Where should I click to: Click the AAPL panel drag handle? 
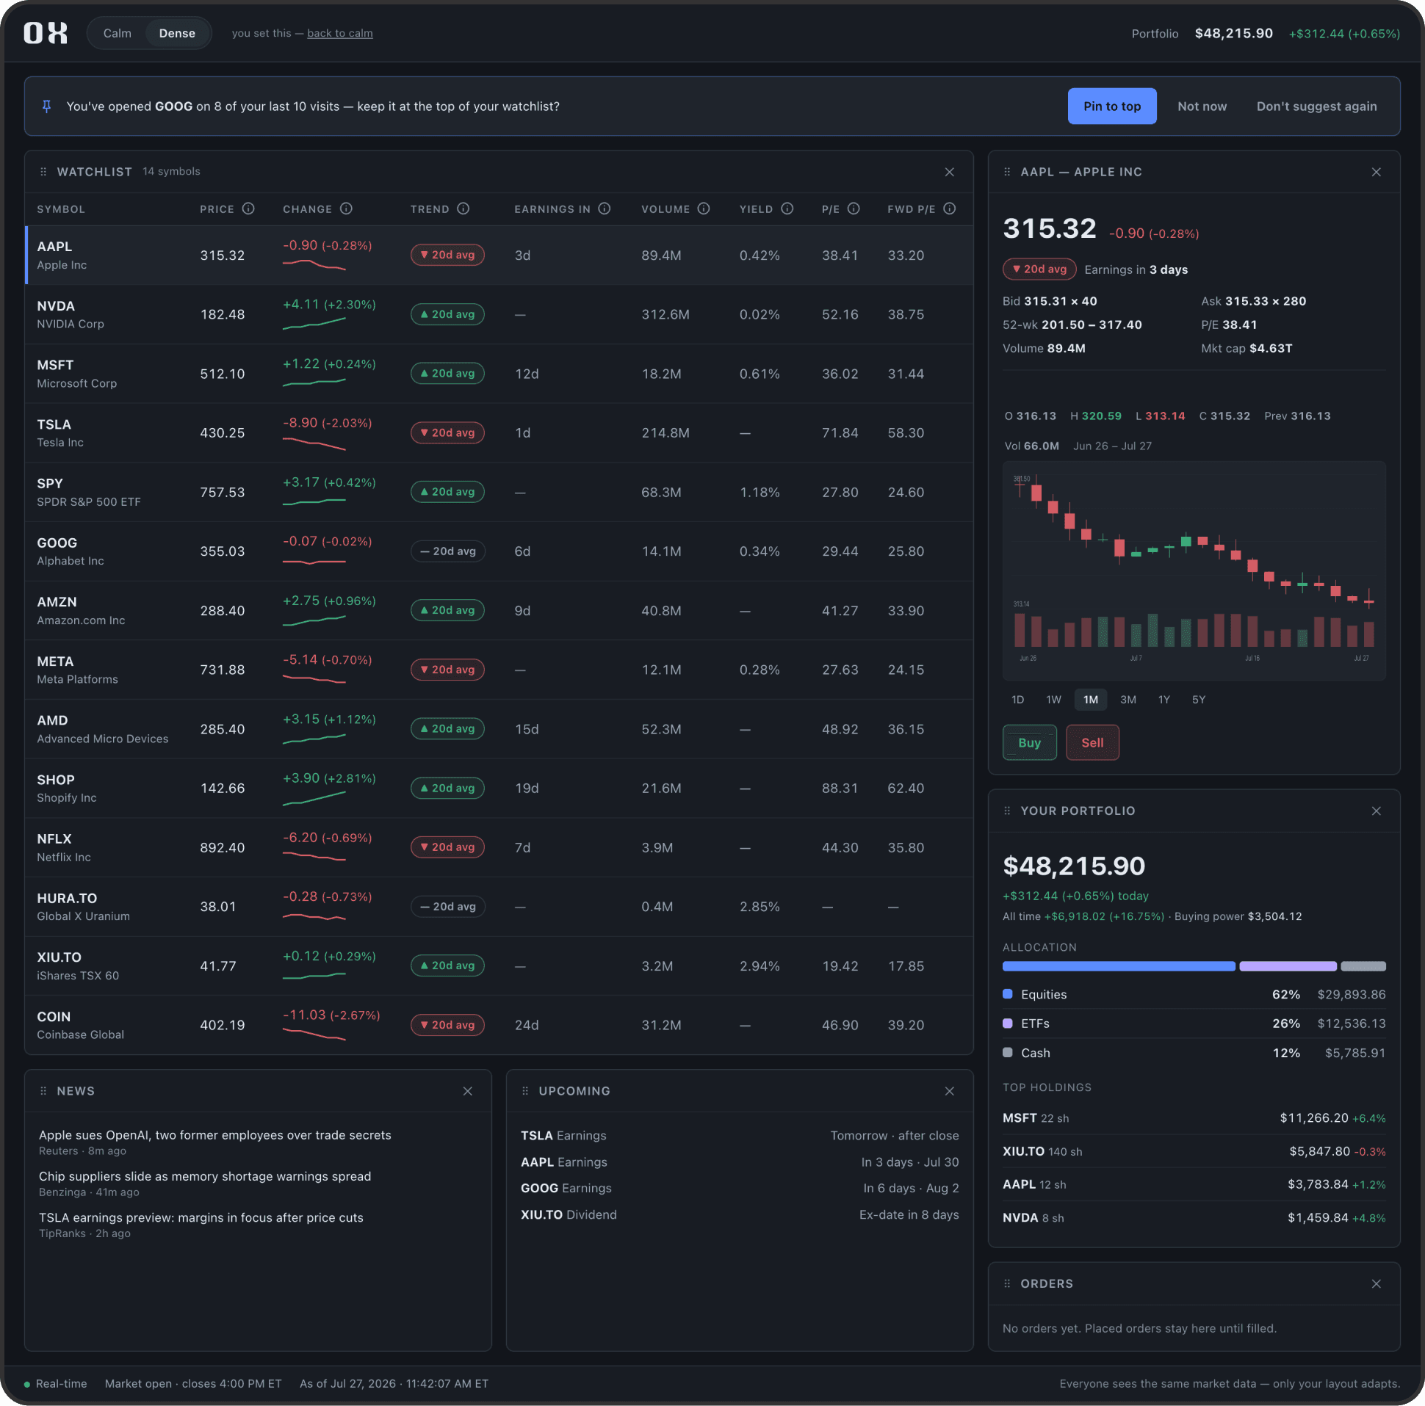[1007, 172]
